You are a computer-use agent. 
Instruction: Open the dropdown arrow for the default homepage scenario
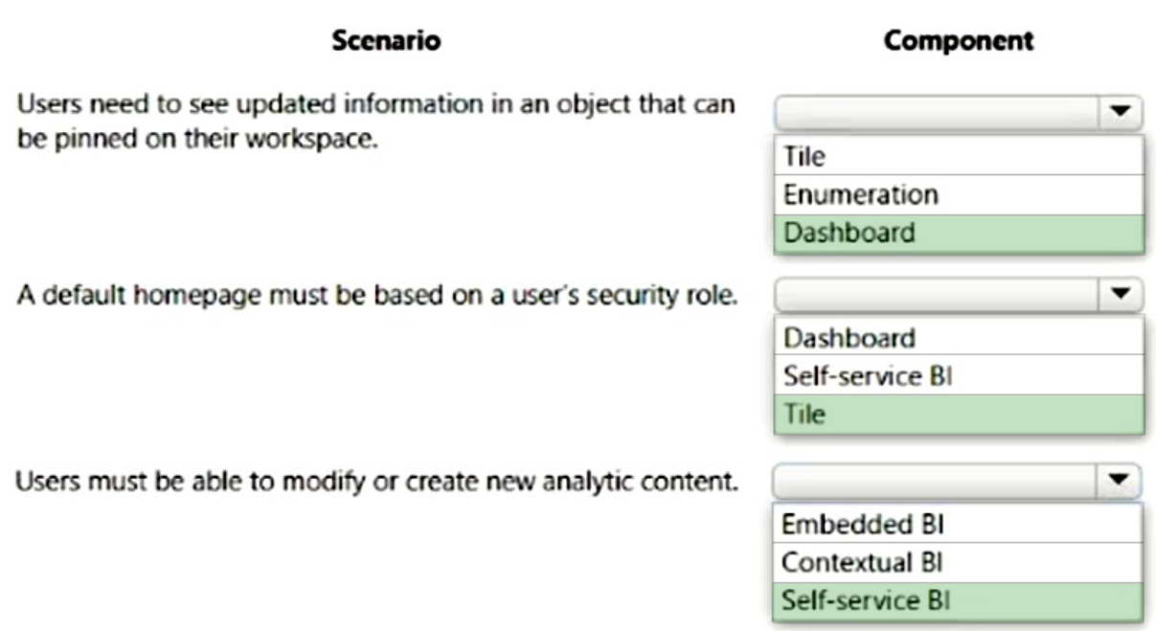[x=1120, y=295]
